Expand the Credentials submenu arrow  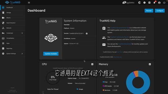(22, 33)
